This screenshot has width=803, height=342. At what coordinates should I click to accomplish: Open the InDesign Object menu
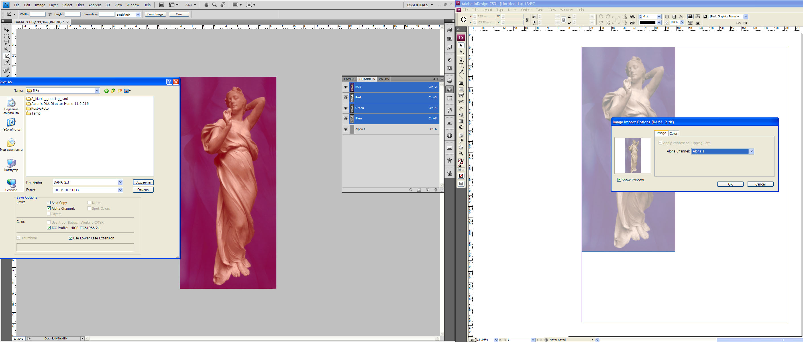coord(526,10)
